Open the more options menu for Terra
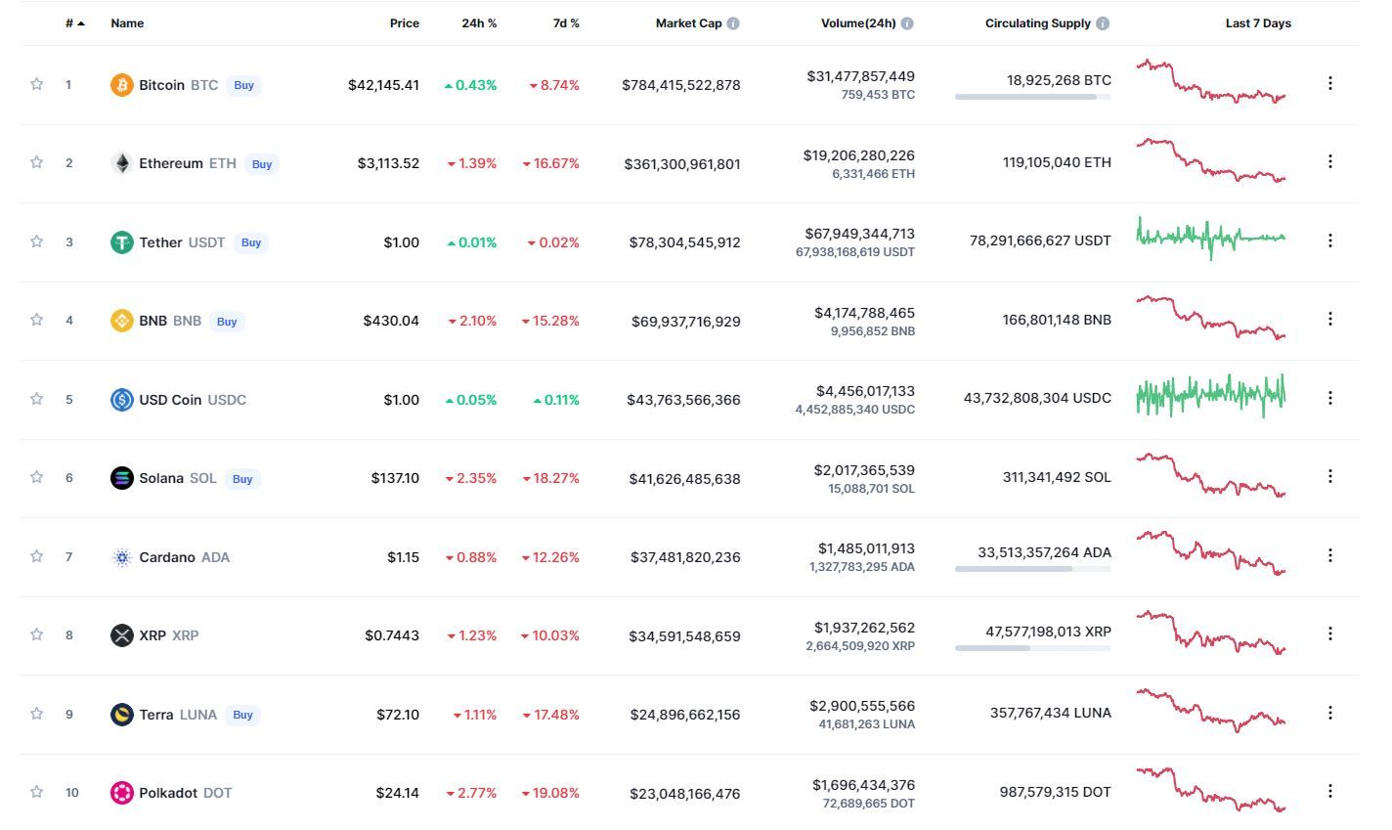 (x=1329, y=713)
